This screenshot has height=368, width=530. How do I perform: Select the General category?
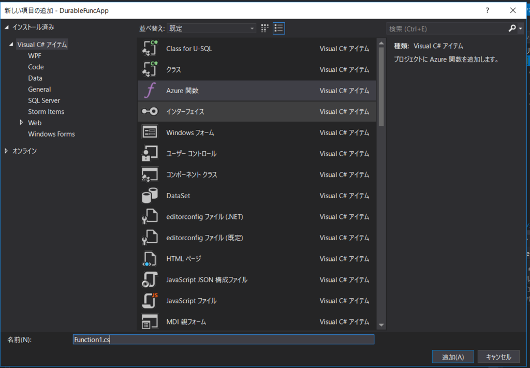pyautogui.click(x=39, y=89)
